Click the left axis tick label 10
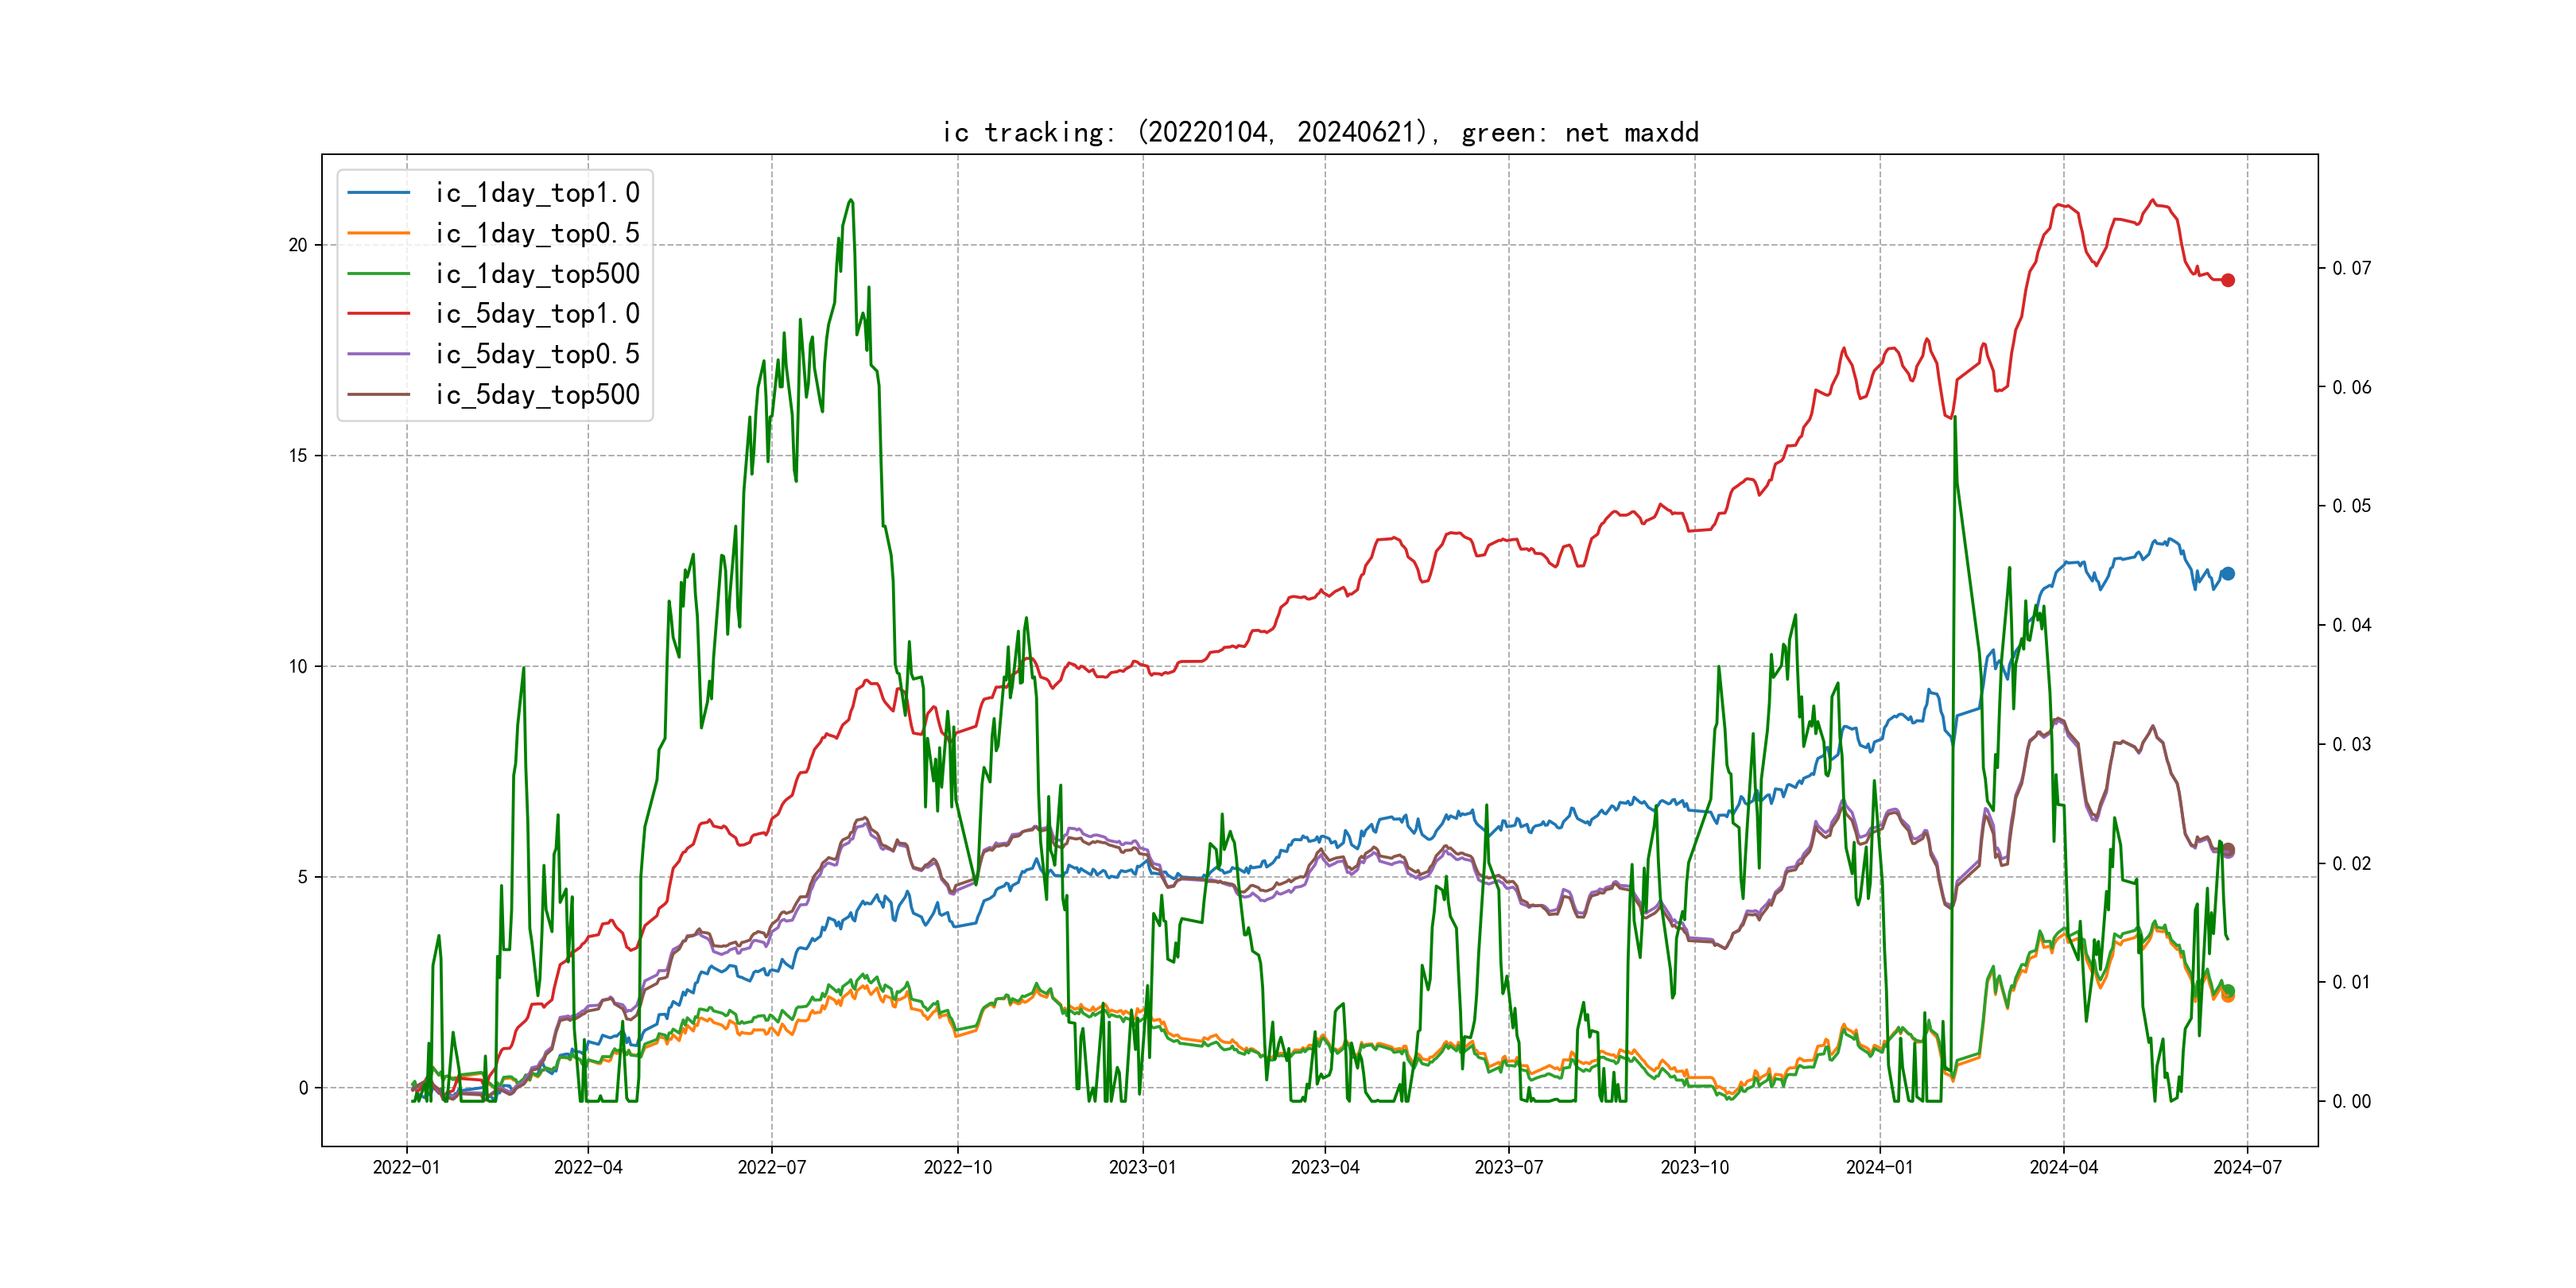The width and height of the screenshot is (2576, 1288). pyautogui.click(x=298, y=667)
